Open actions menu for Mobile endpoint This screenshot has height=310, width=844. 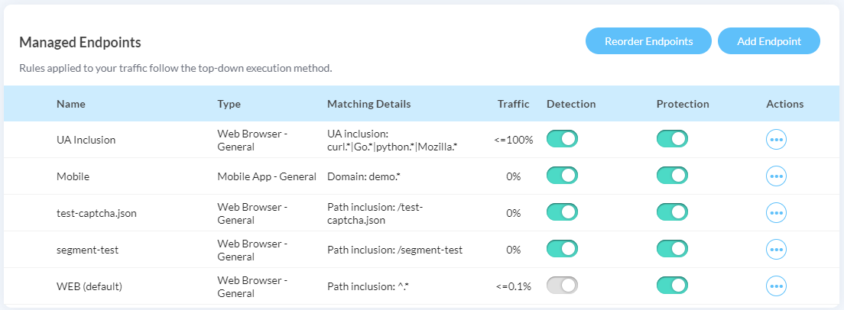[x=776, y=176]
